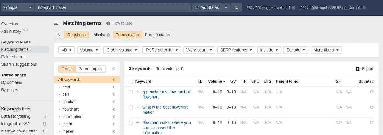
Task: Open the hamburger menu beside Matching terms
Action: coord(56,23)
